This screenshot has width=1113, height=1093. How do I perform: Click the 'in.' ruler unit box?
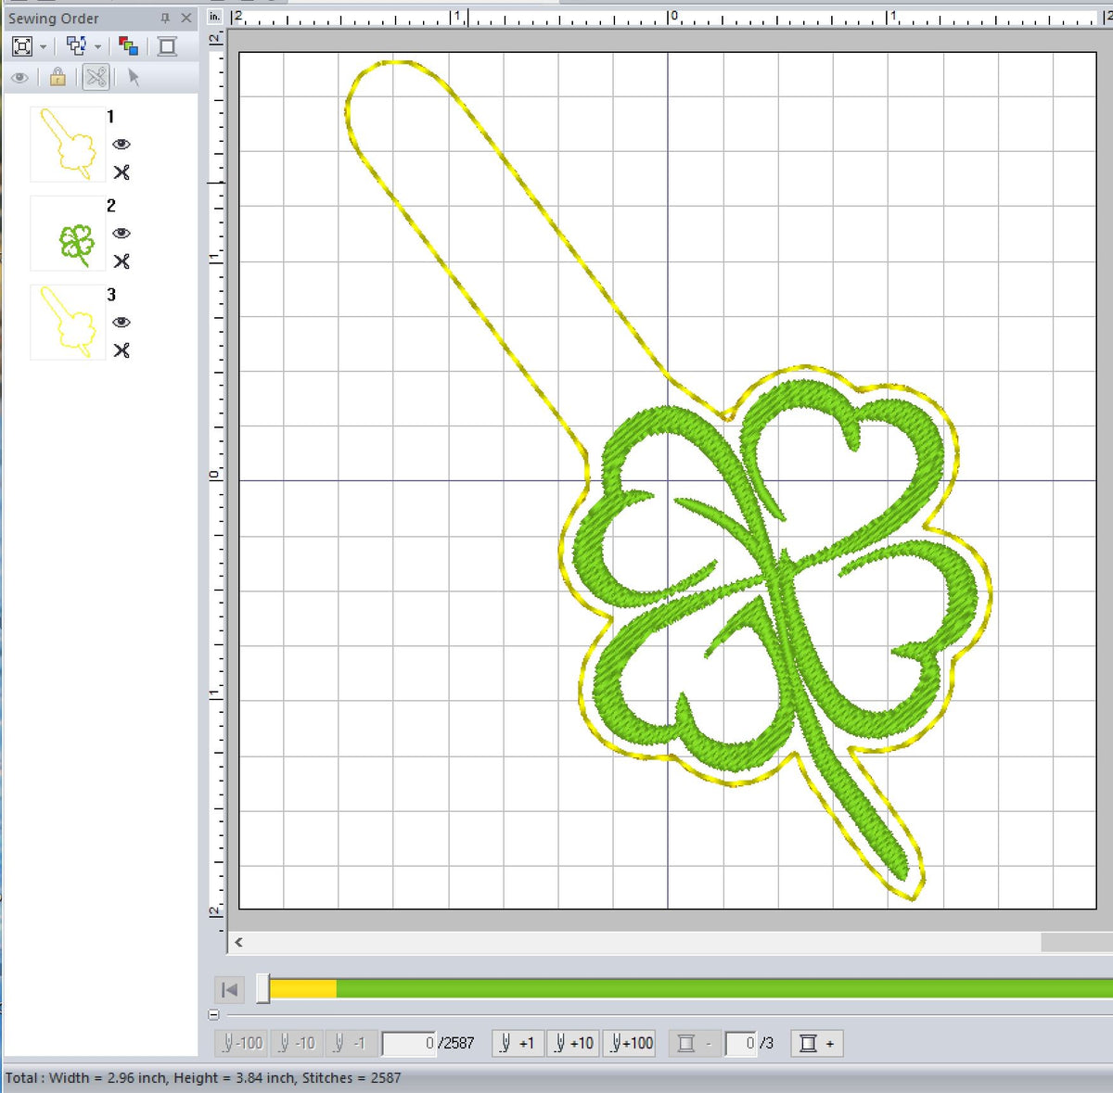click(215, 17)
